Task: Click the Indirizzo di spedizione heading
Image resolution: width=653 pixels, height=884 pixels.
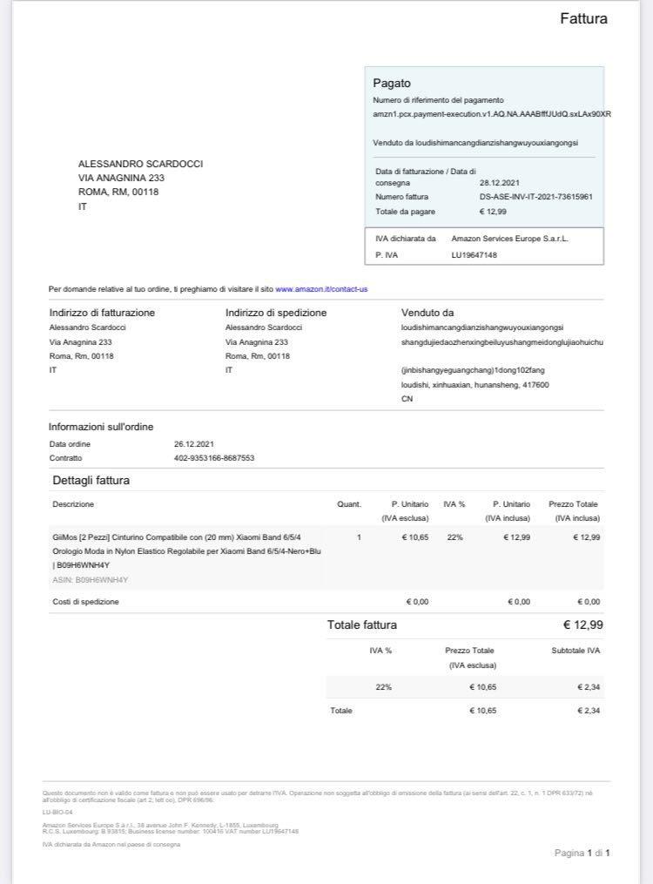Action: point(276,313)
